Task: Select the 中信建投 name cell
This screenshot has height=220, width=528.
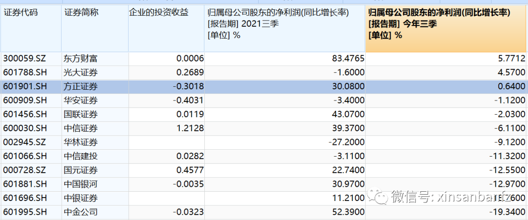Action: pos(81,156)
